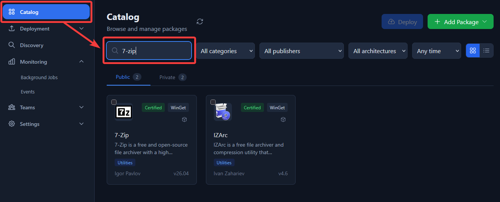Click the plus icon in Add Package

437,22
